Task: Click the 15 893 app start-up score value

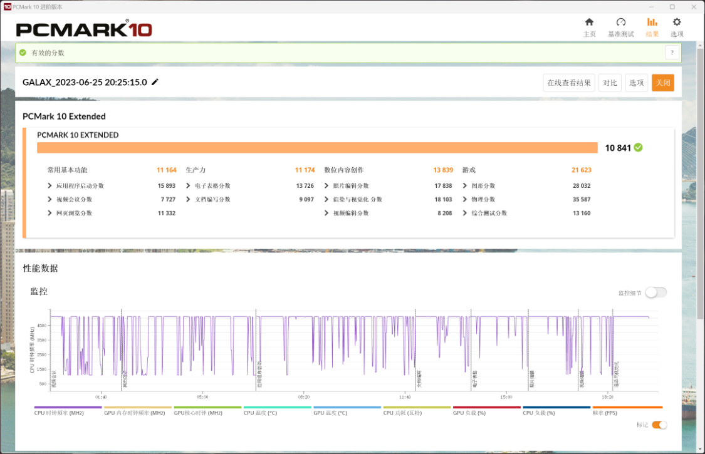Action: [166, 185]
